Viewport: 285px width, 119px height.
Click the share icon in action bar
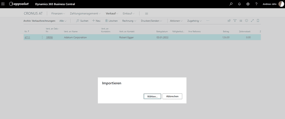[229, 21]
